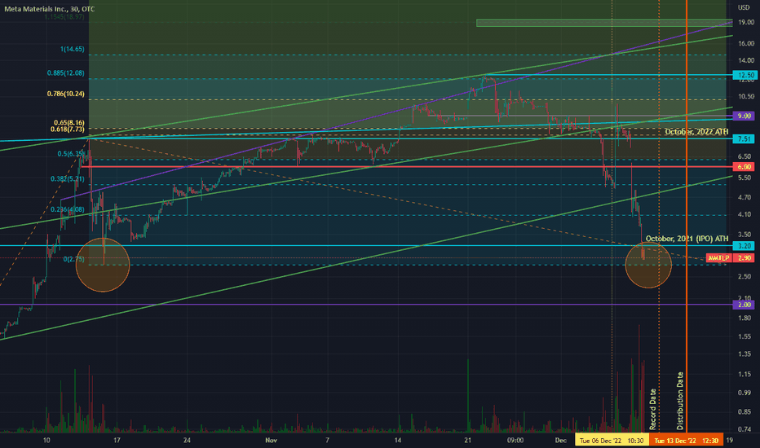Select the left orange circle drawing
The height and width of the screenshot is (448, 760).
(x=103, y=265)
